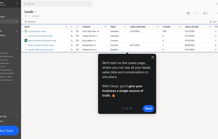Email the Close (Example Lead) row
The height and width of the screenshot is (139, 218).
click(x=77, y=31)
